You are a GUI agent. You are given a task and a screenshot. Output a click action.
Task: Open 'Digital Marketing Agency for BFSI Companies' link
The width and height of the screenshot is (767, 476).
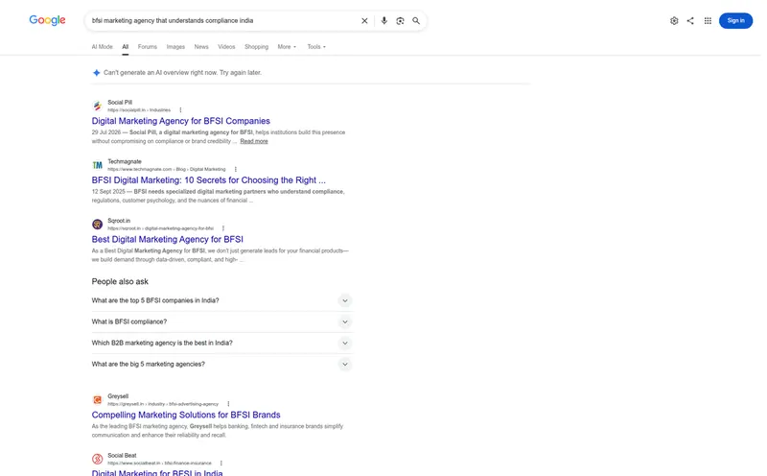180,121
